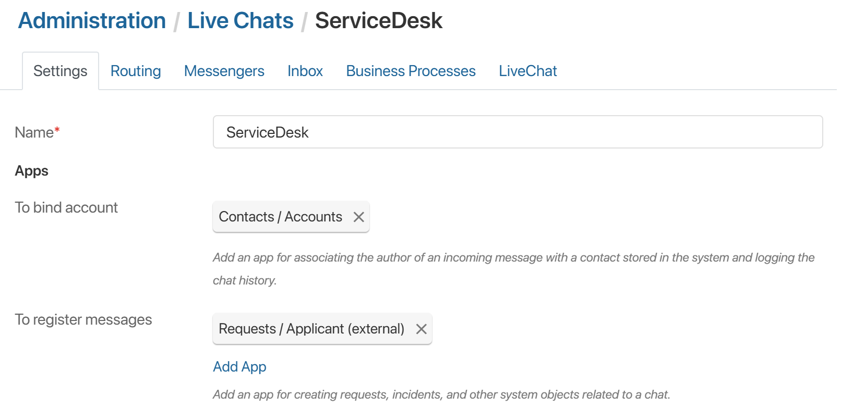
Task: Select the Settings tab
Action: pos(61,71)
